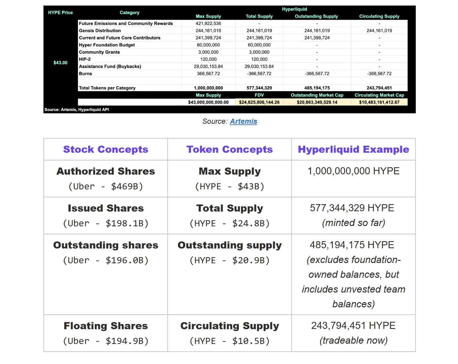This screenshot has width=458, height=364.
Task: Select the Max Supply table cell heading
Action: point(230,171)
